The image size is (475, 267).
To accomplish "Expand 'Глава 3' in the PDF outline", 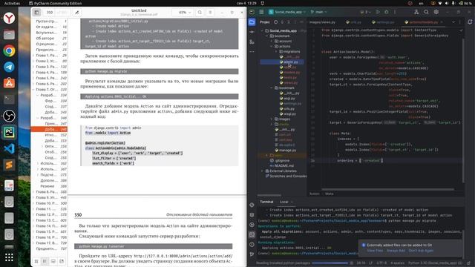I will (33, 67).
